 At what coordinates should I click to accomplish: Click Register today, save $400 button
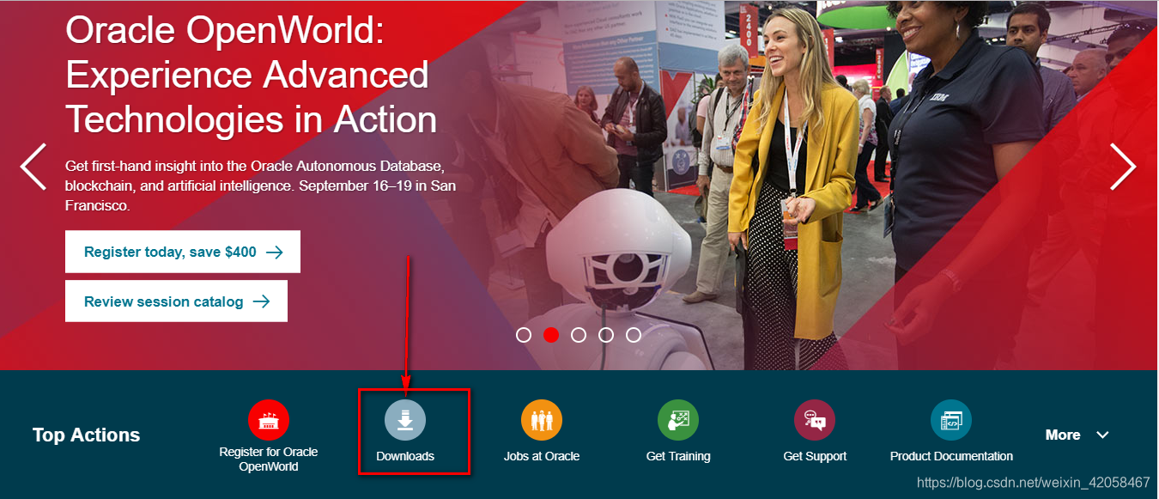[183, 252]
